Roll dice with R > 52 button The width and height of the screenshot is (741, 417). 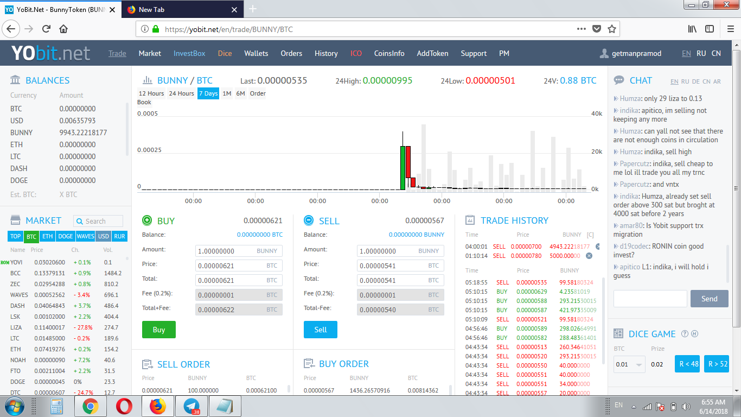716,364
